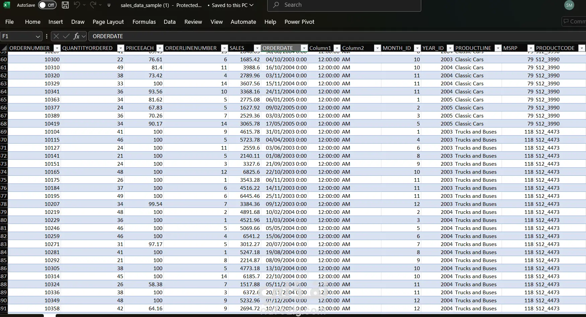Switch to the Power Pivot tab
Screen dimensions: 586x317
coord(299,22)
